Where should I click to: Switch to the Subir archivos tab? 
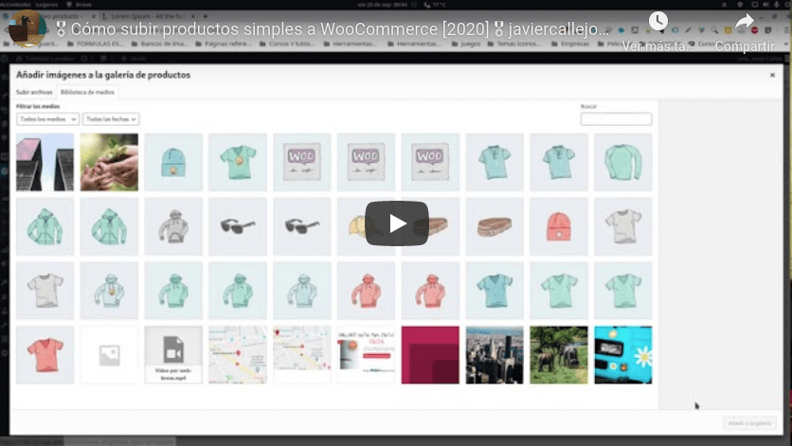coord(34,92)
